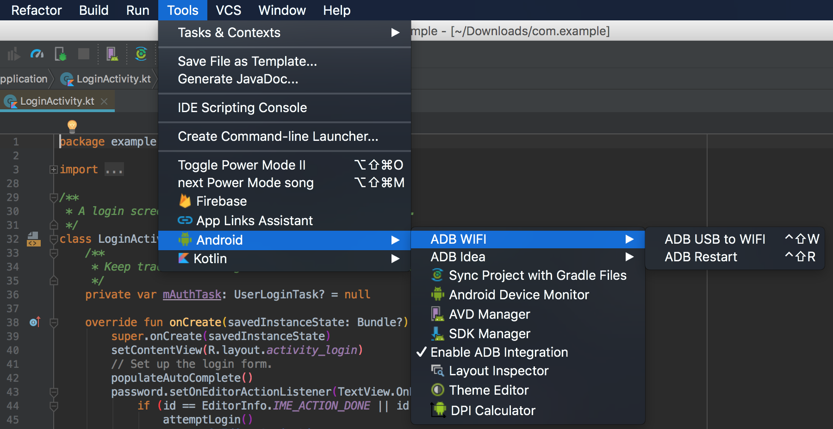833x429 pixels.
Task: Expand the Android submenu arrow
Action: [395, 240]
